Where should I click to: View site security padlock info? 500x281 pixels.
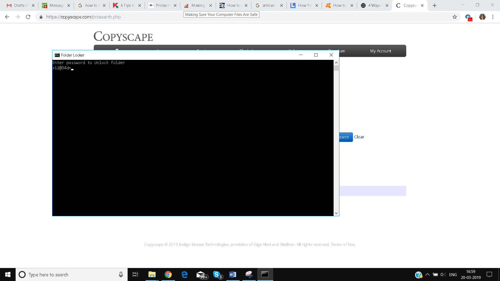tap(41, 17)
